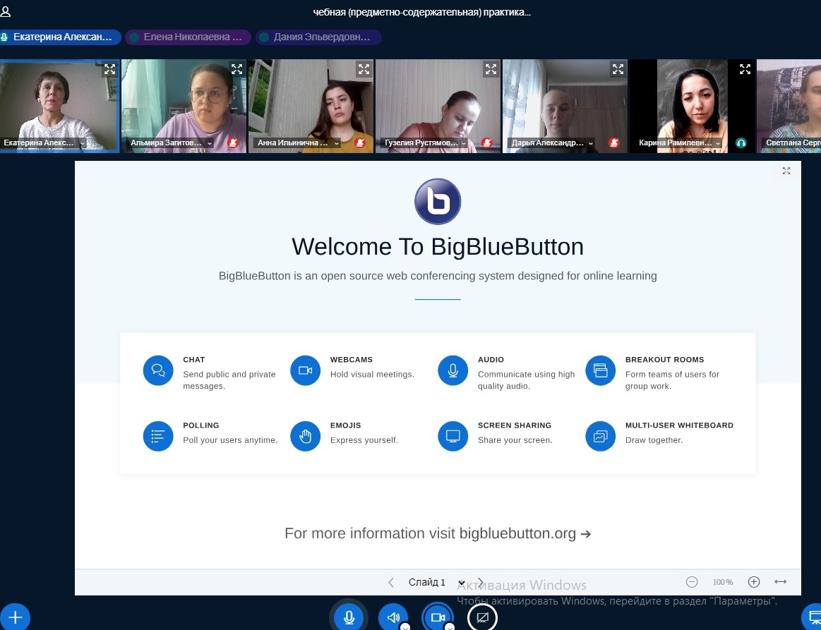
Task: Expand webcam options chevron under camera button
Action: pyautogui.click(x=450, y=626)
